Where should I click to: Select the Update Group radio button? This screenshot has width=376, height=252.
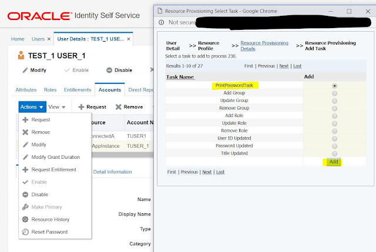click(334, 101)
